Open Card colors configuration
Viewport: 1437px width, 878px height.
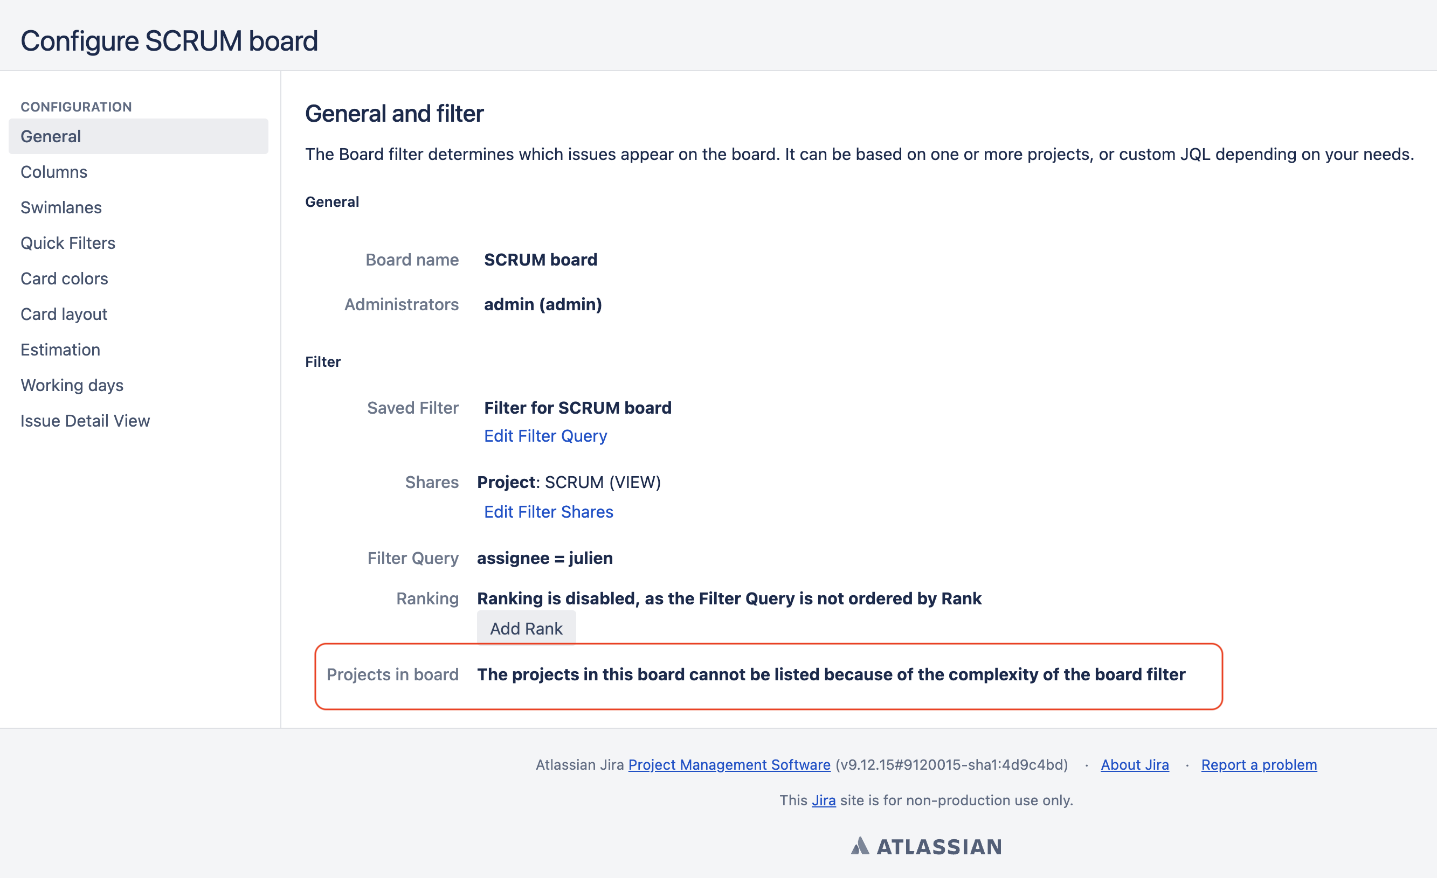pos(64,278)
